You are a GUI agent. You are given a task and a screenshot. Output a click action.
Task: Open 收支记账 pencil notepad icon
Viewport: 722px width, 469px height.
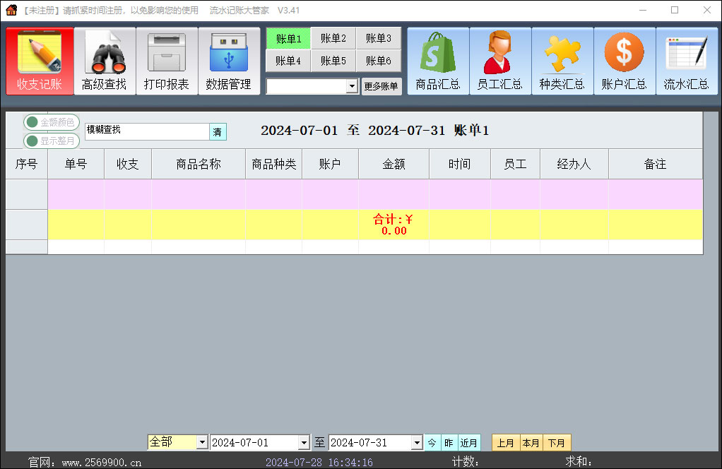click(40, 61)
